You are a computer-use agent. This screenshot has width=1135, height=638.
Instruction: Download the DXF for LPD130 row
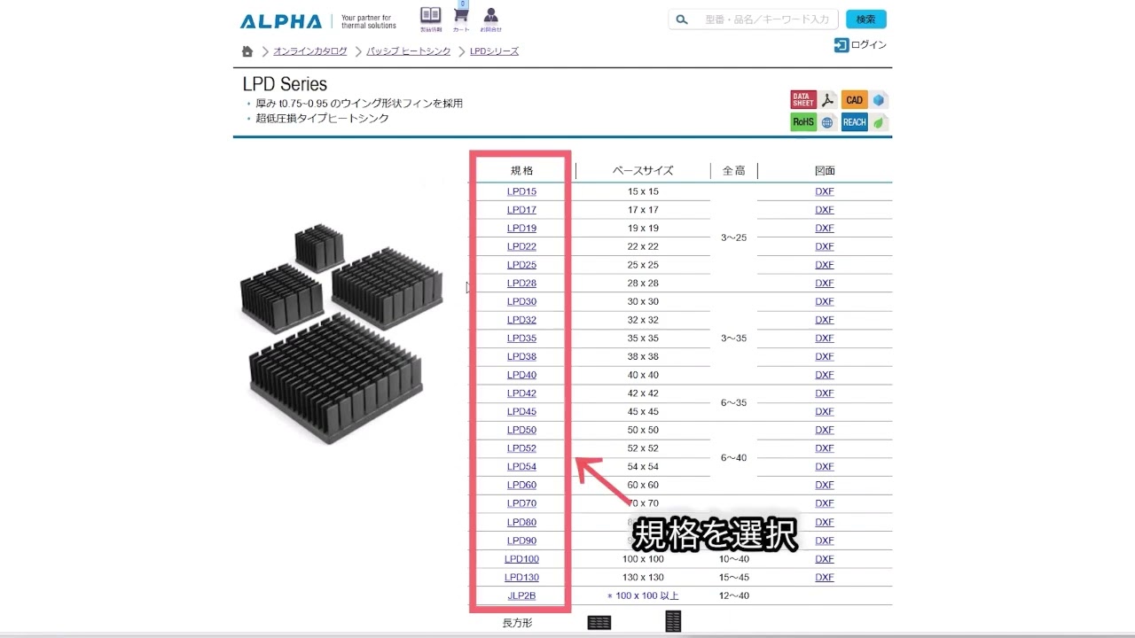pyautogui.click(x=825, y=577)
